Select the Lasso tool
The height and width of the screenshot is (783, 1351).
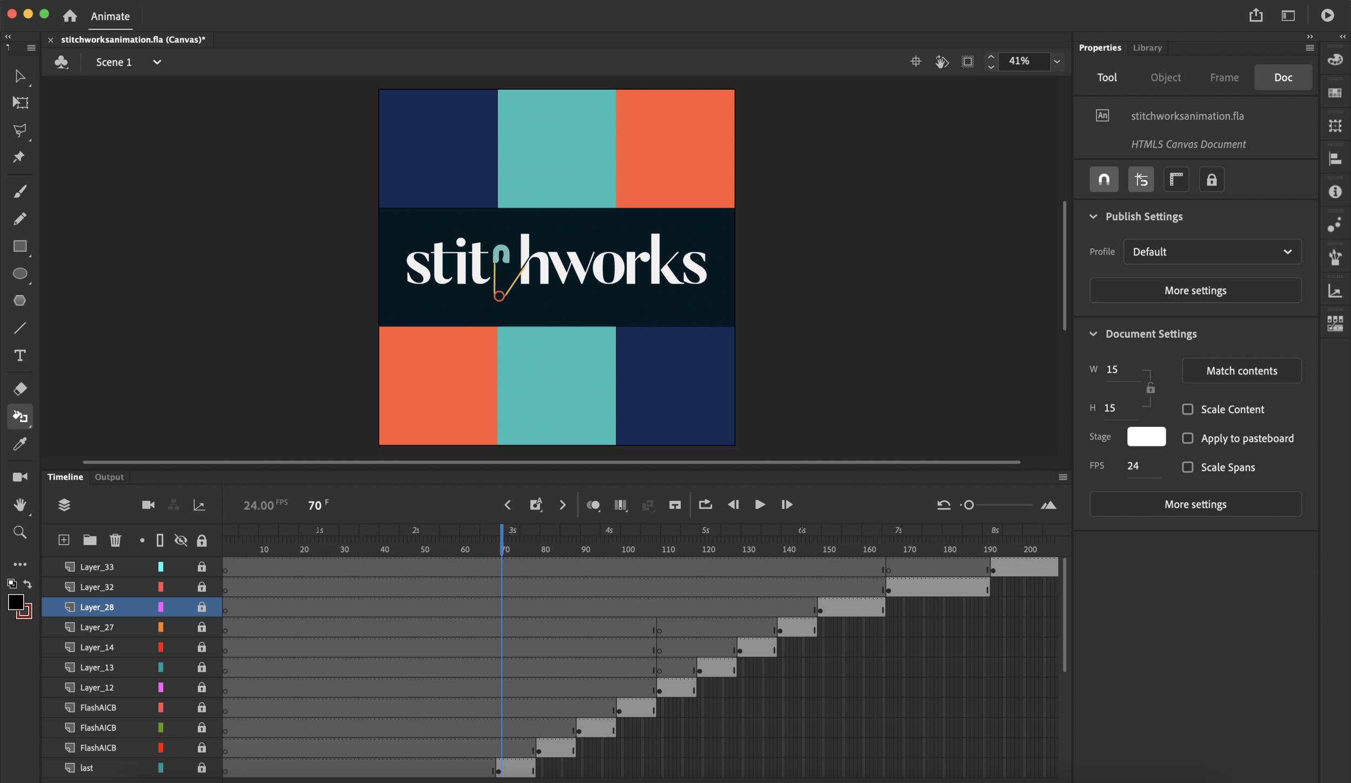(x=20, y=130)
